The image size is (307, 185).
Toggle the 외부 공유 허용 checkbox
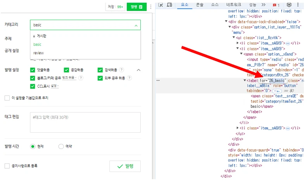coord(100,78)
